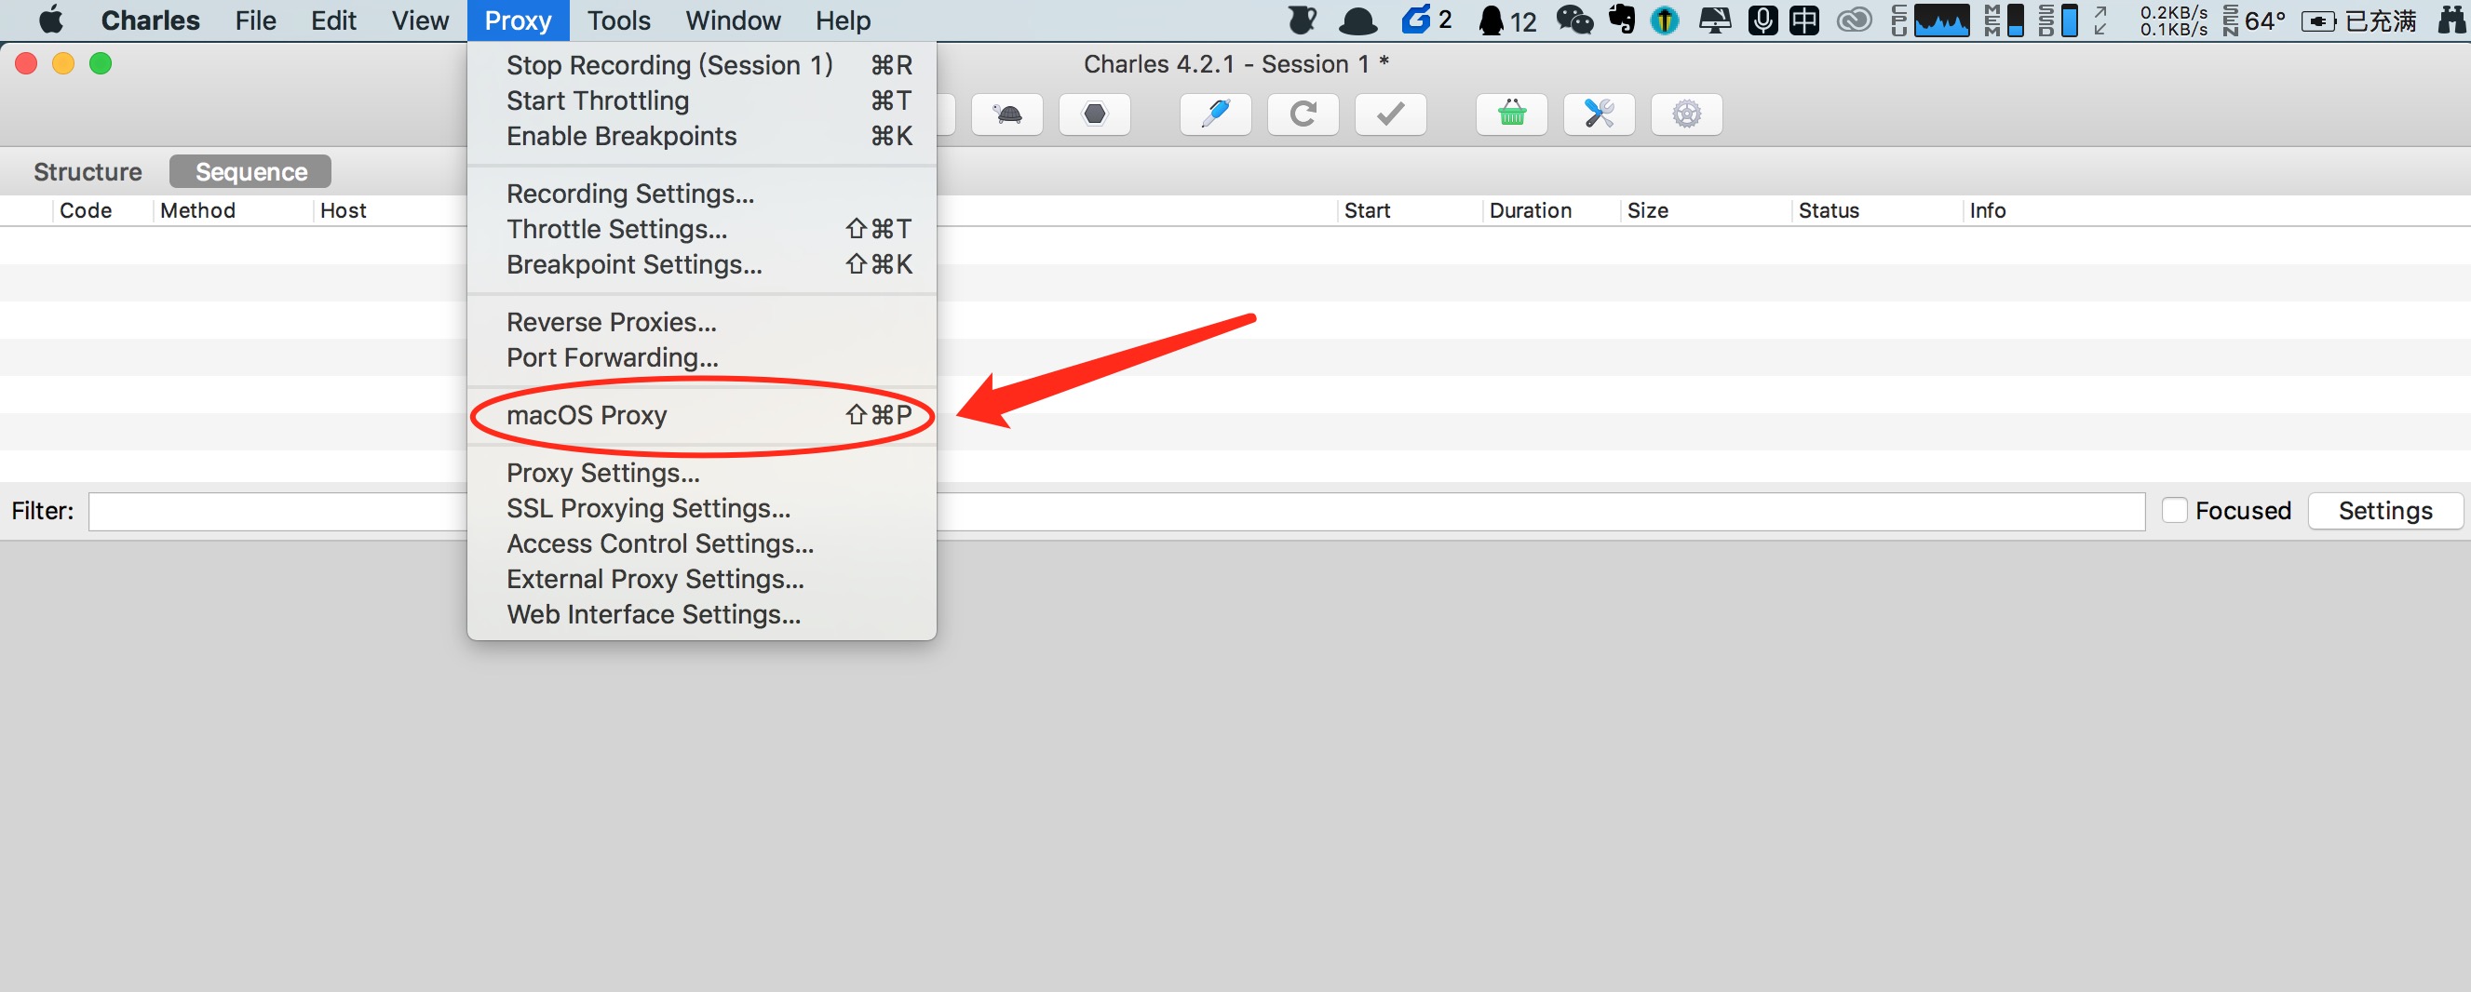Viewport: 2471px width, 992px height.
Task: Click the CPU usage graph icon
Action: 1930,20
